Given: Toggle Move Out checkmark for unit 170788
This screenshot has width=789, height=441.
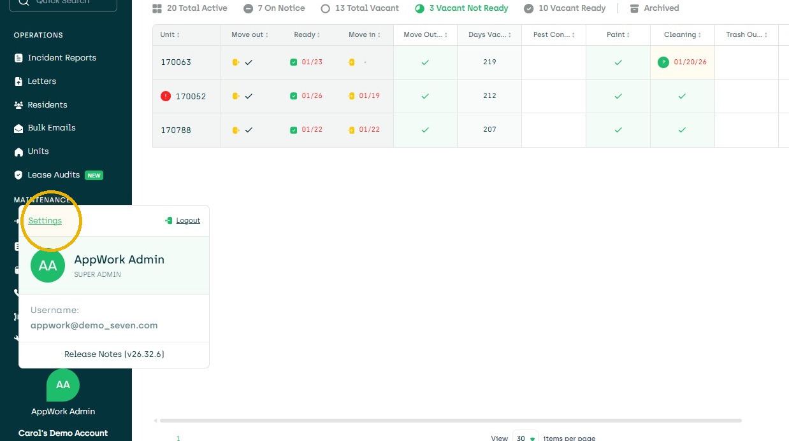Looking at the screenshot, I should coord(425,130).
